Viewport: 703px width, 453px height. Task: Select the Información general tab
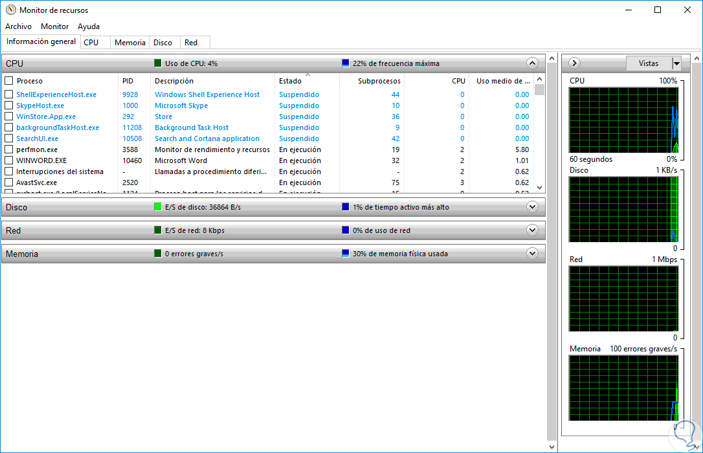click(41, 41)
